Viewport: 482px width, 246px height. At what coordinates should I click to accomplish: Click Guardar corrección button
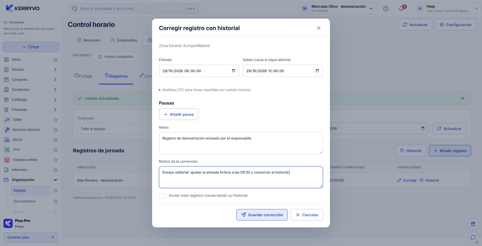coord(262,215)
